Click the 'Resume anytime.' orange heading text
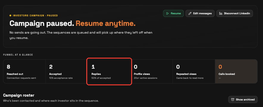This screenshot has width=263, height=107. coord(106,24)
